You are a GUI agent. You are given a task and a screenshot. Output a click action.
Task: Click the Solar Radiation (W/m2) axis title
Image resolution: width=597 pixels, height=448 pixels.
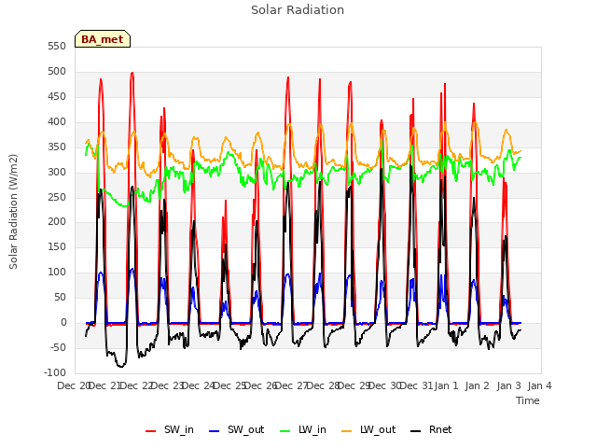[13, 212]
